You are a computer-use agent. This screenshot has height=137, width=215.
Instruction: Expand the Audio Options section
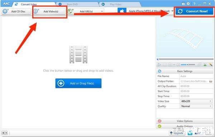point(185,126)
